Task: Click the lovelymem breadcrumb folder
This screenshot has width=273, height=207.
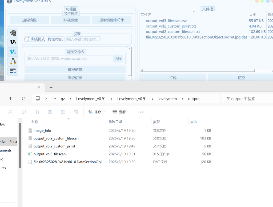Action: coord(167,99)
